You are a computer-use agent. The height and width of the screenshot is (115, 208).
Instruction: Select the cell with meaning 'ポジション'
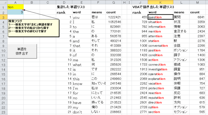tap(181, 50)
